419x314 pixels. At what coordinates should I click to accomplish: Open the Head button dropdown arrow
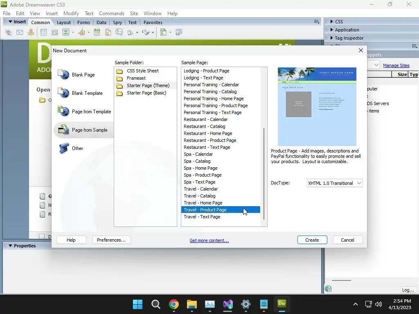137,33
